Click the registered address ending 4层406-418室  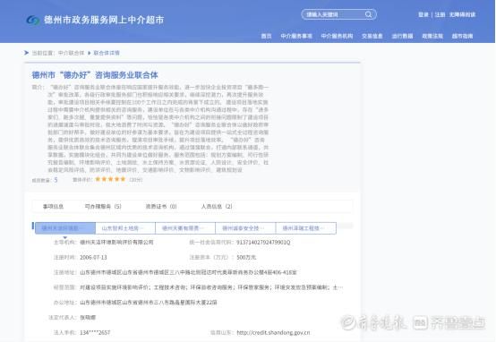click(x=188, y=272)
